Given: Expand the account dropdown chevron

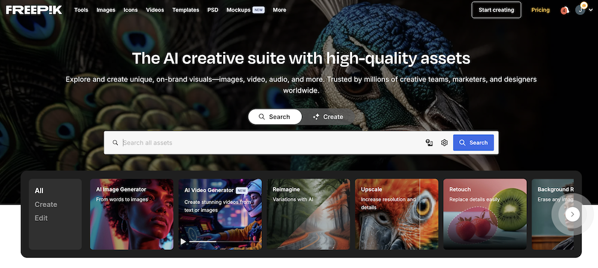Looking at the screenshot, I should [x=591, y=10].
